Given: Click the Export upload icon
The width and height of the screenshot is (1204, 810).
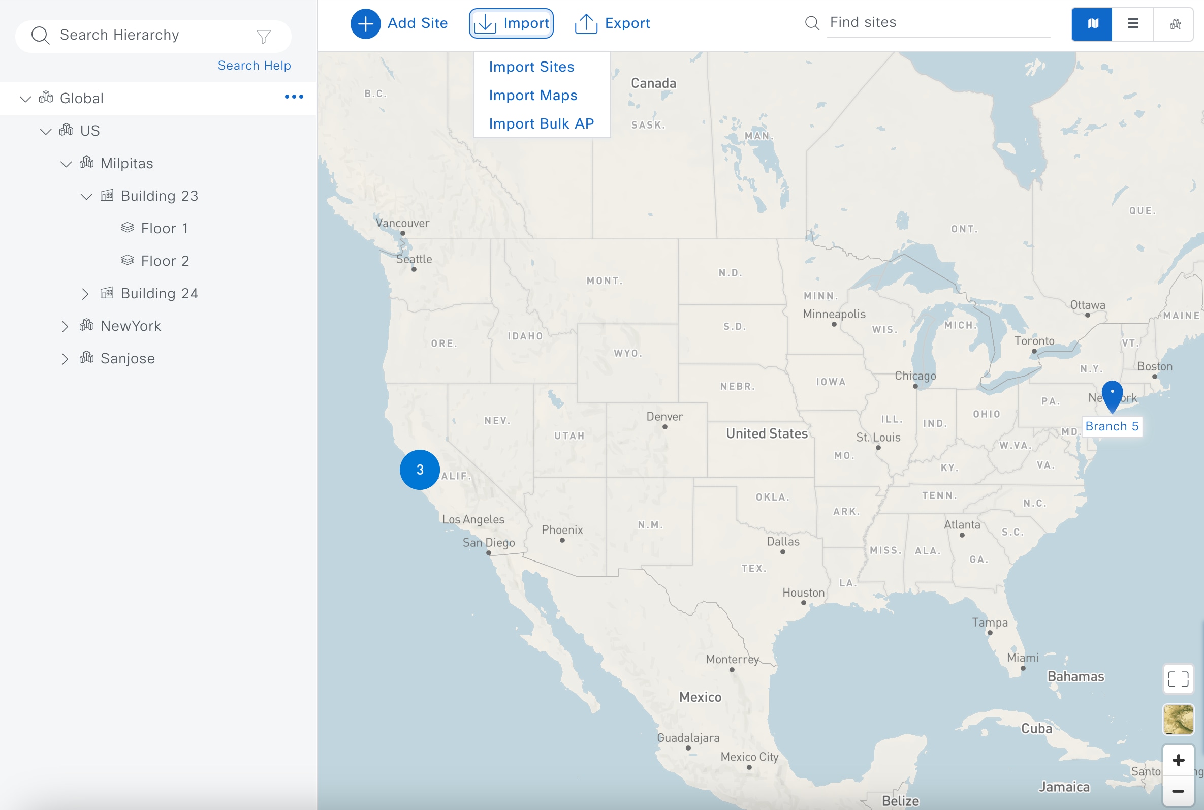Looking at the screenshot, I should pos(586,22).
